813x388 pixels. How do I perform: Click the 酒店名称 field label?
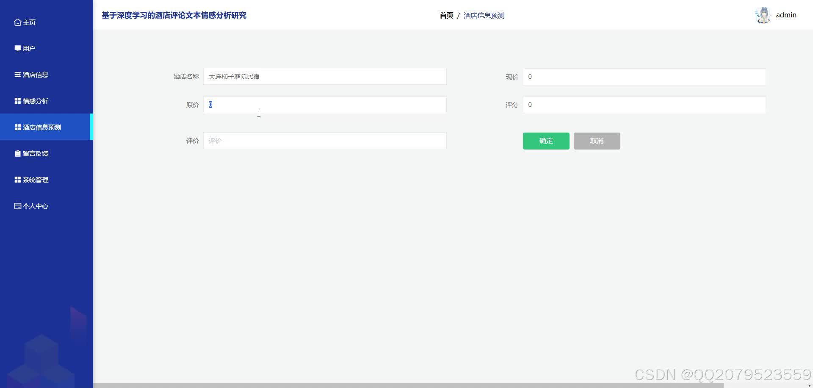point(186,76)
